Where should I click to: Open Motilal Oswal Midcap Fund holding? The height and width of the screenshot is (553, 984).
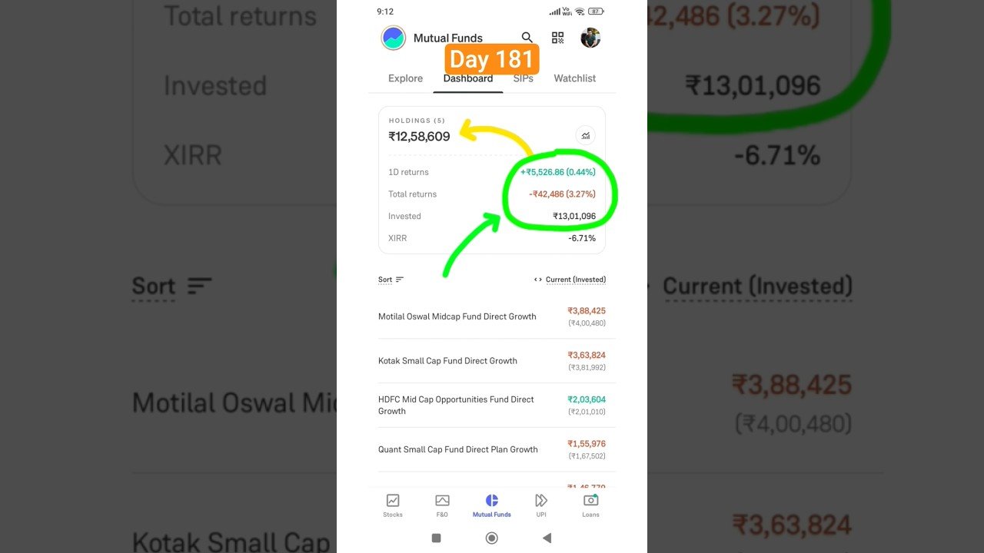(x=492, y=316)
